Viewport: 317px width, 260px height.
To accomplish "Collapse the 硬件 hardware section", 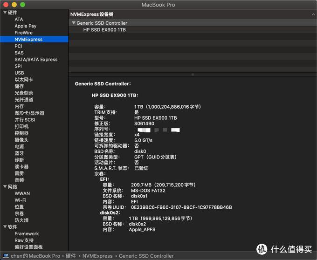I will 5,13.
